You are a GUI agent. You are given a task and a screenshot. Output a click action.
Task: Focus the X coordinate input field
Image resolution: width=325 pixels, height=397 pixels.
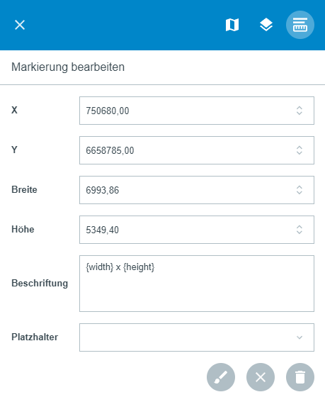coord(197,111)
